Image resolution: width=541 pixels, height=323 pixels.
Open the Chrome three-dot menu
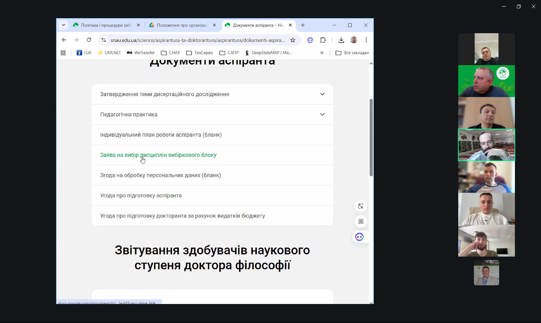pos(366,40)
